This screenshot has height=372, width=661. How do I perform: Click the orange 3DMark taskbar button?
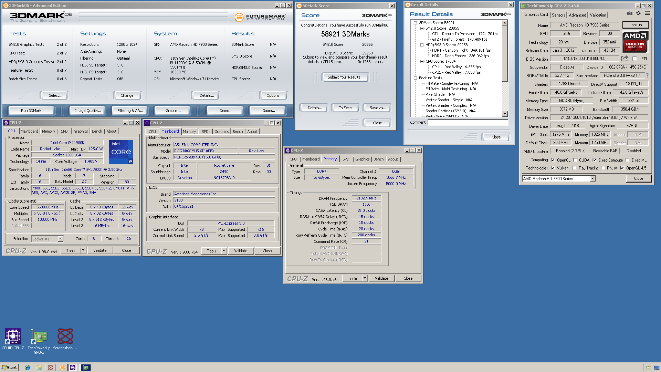62,368
